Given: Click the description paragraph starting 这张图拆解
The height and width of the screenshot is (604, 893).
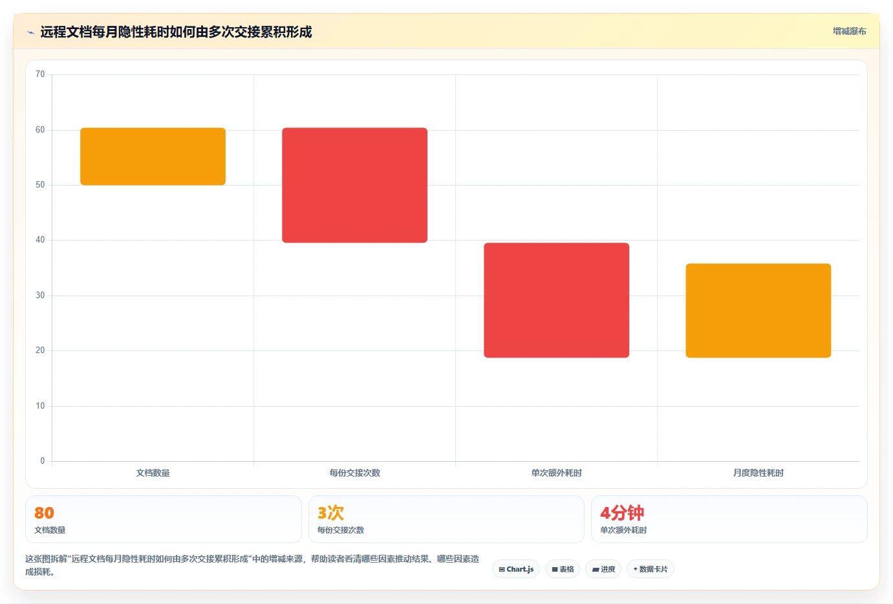Looking at the screenshot, I should point(252,565).
